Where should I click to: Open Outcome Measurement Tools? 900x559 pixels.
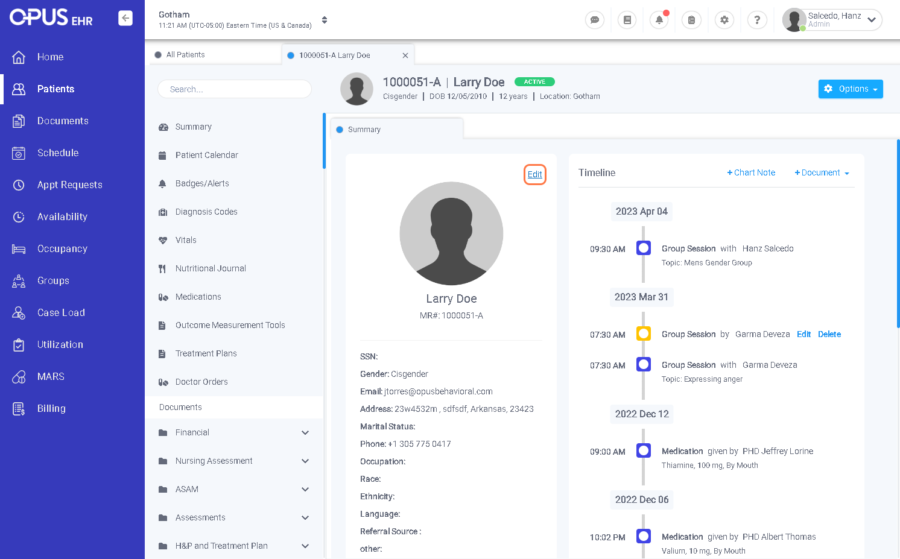[x=230, y=325]
